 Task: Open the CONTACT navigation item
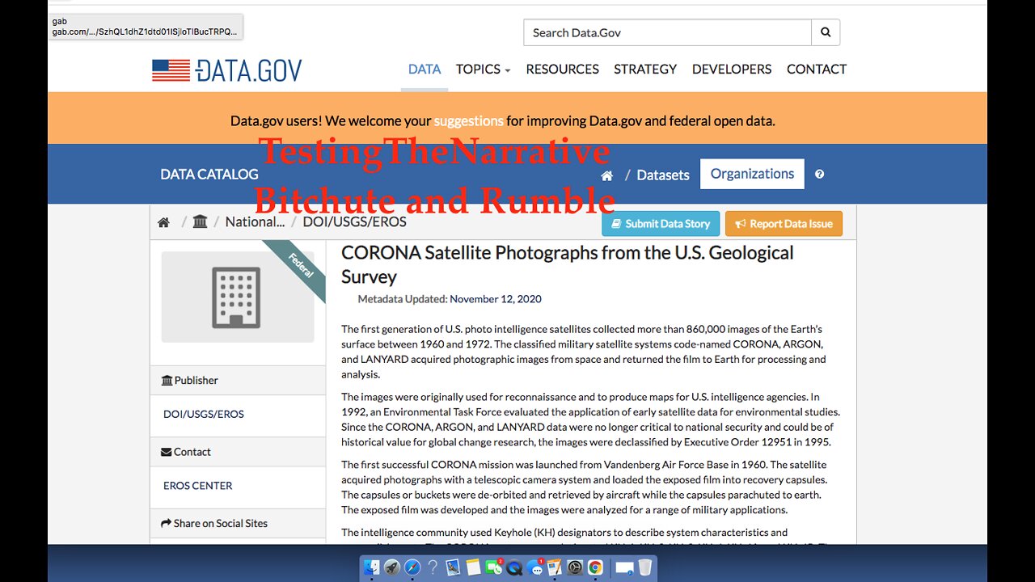tap(817, 70)
